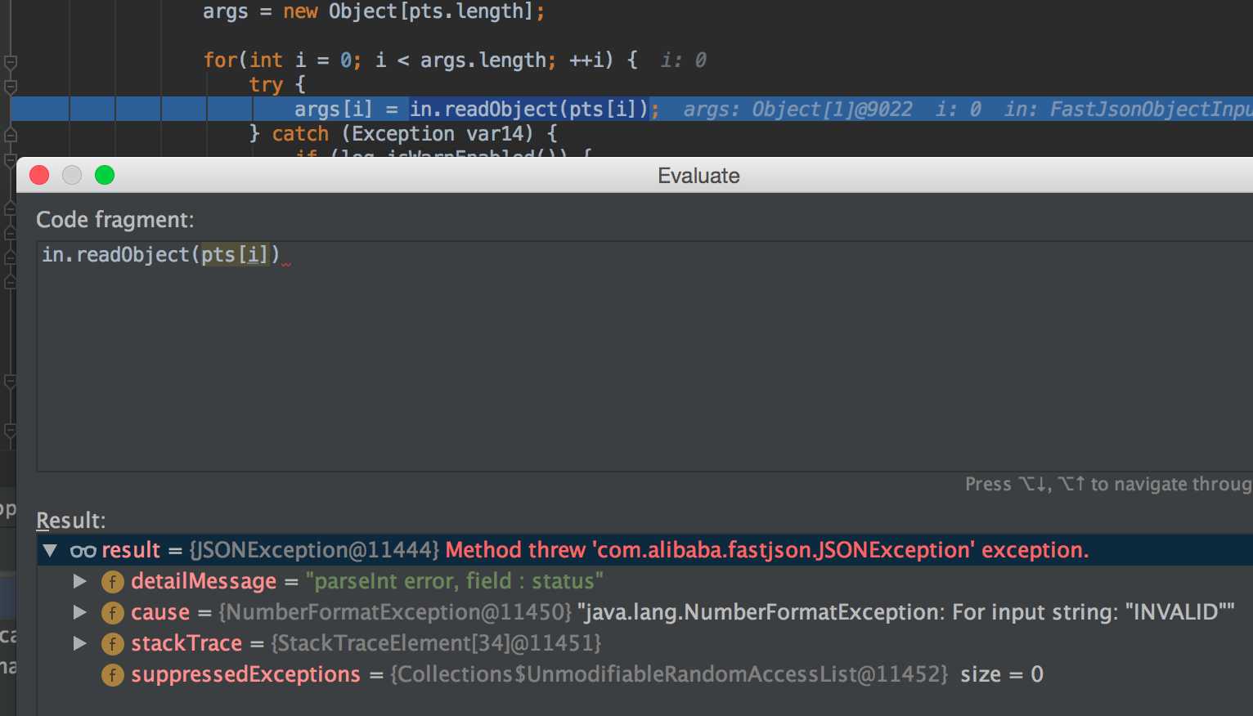Screen dimensions: 1253x716
Task: Click the inline debug hint 'args: Object[1]@9022'
Action: pyautogui.click(x=797, y=110)
